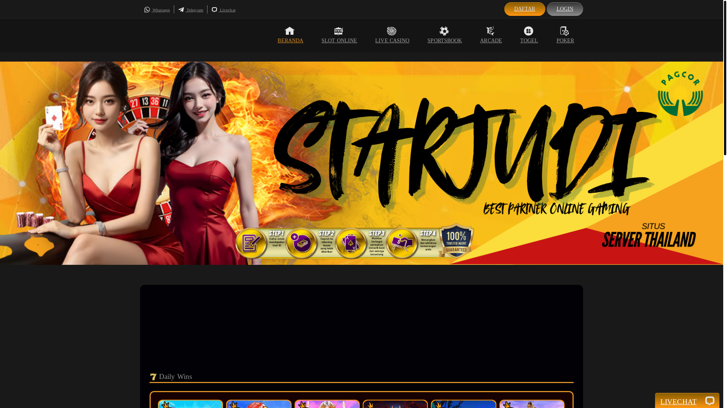Click the 'Server Thailand' text on banner

point(649,240)
